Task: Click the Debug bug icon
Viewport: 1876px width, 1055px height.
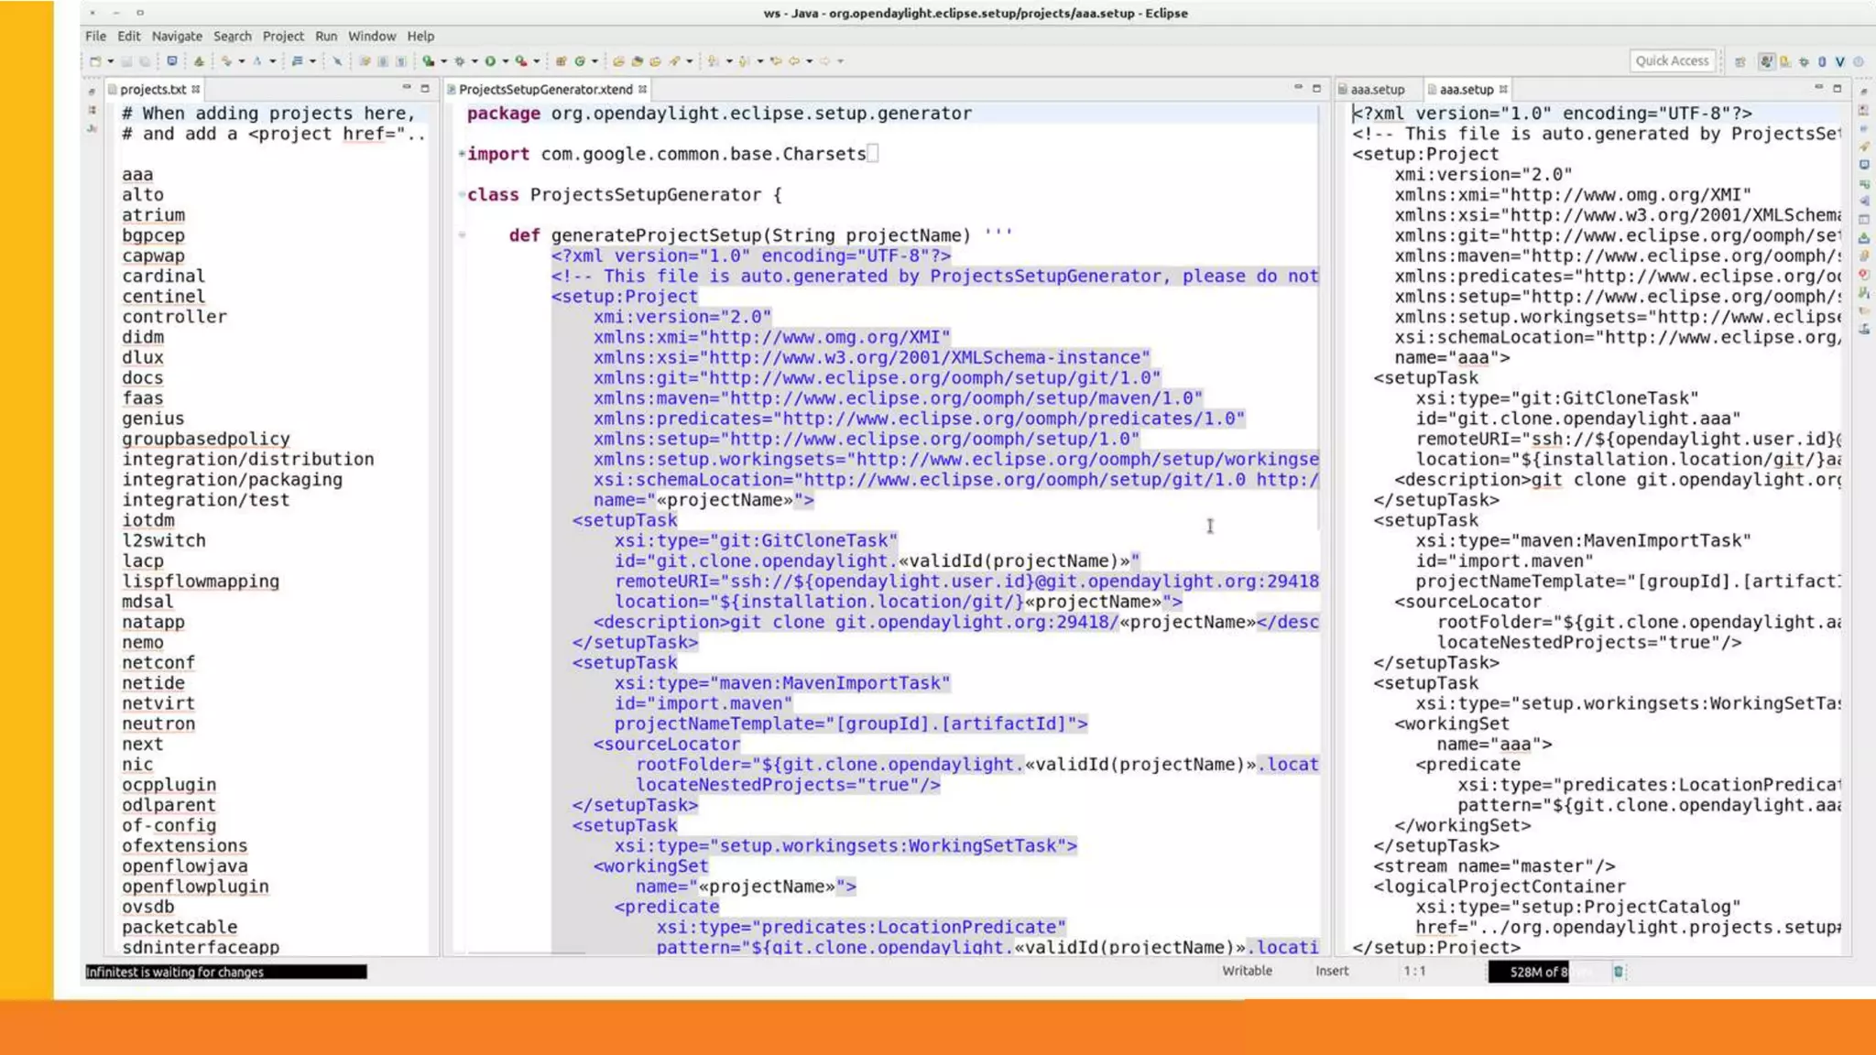Action: click(460, 61)
